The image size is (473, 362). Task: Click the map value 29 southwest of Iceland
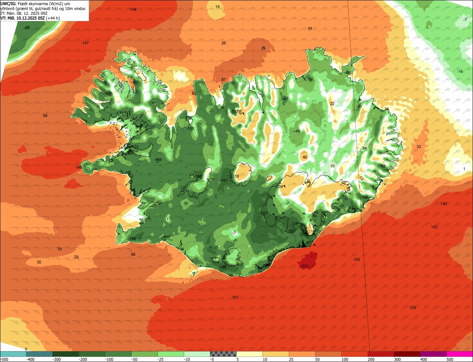pos(76,257)
